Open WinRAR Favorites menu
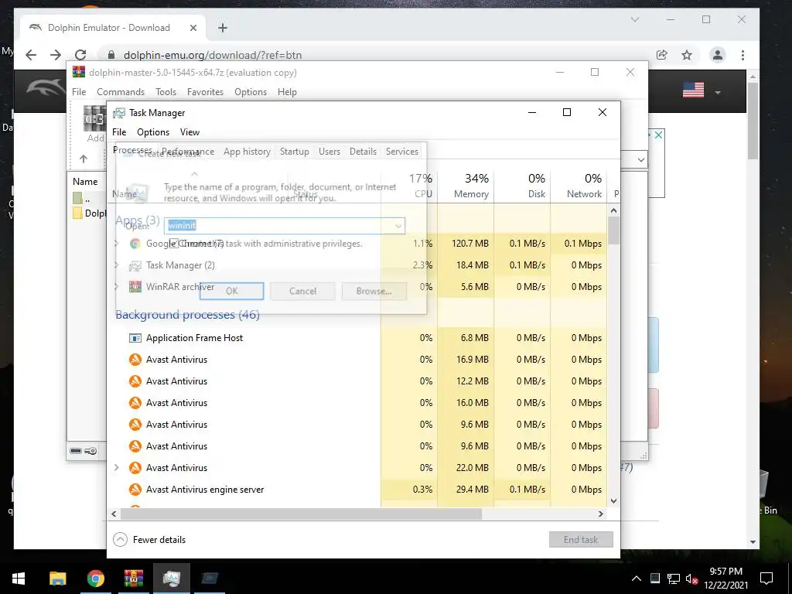 tap(205, 92)
